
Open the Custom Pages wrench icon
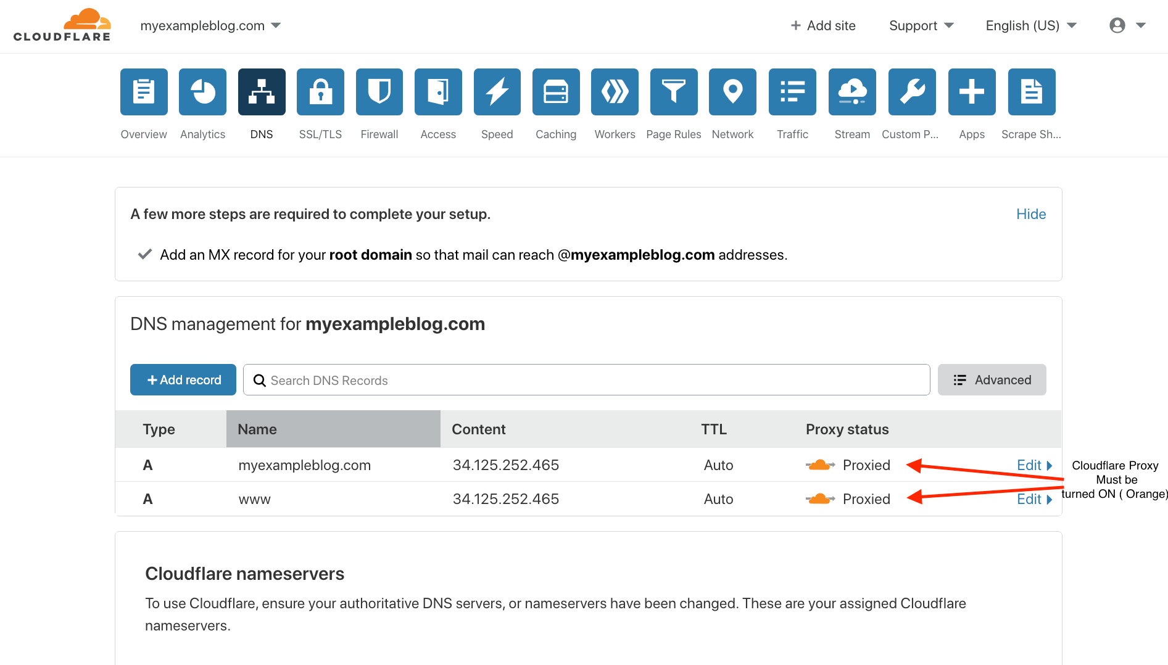pos(912,92)
